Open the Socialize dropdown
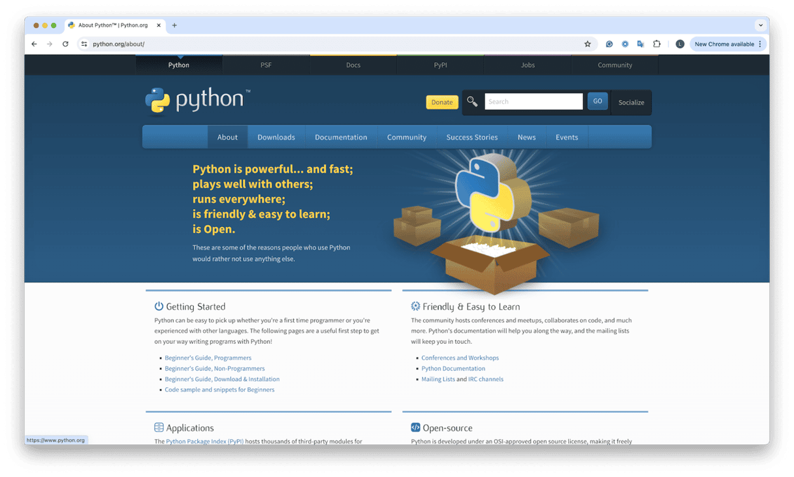Screen dimensions: 794x477 (x=631, y=102)
